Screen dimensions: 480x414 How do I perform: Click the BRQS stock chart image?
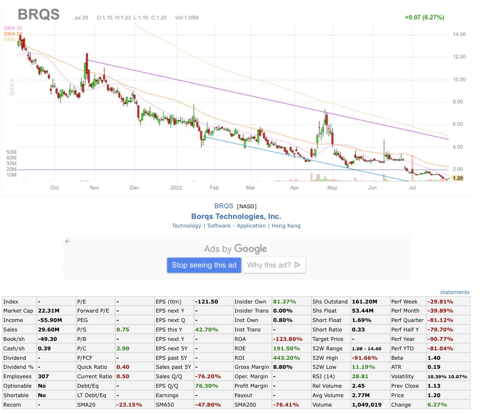click(x=236, y=101)
